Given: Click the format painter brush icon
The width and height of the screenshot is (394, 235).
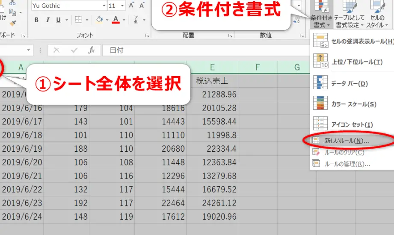Looking at the screenshot, I should (13, 23).
